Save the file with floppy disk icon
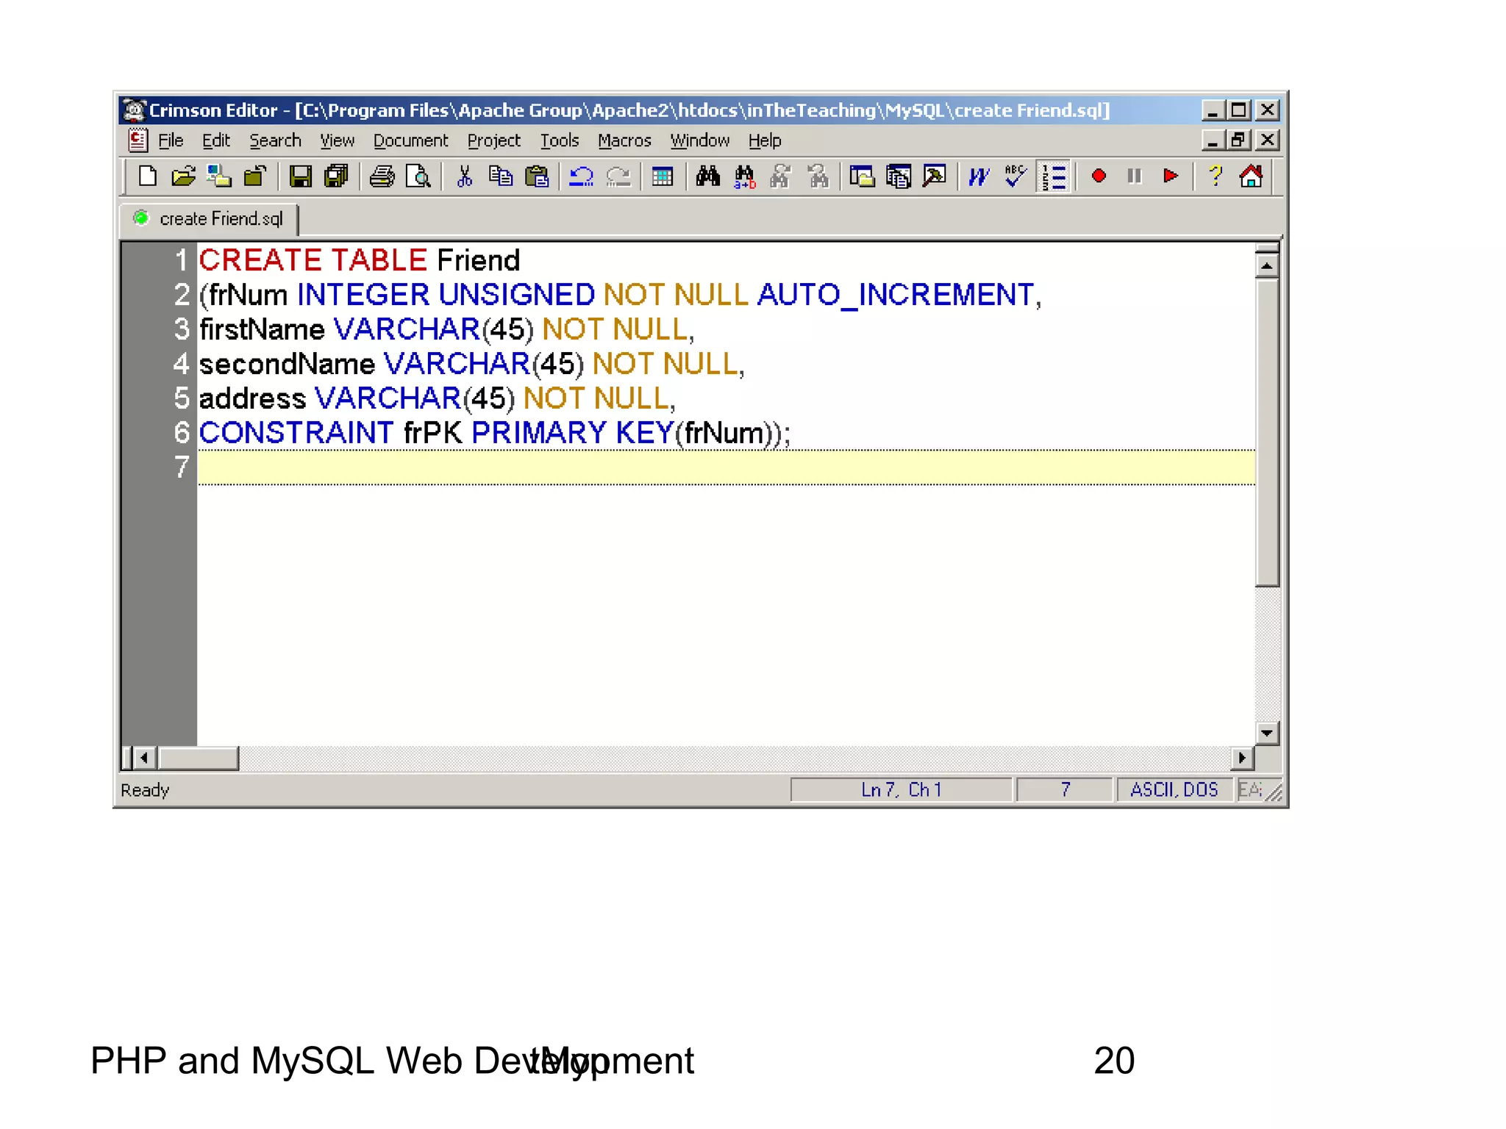Viewport: 1506px width, 1129px height. click(300, 176)
